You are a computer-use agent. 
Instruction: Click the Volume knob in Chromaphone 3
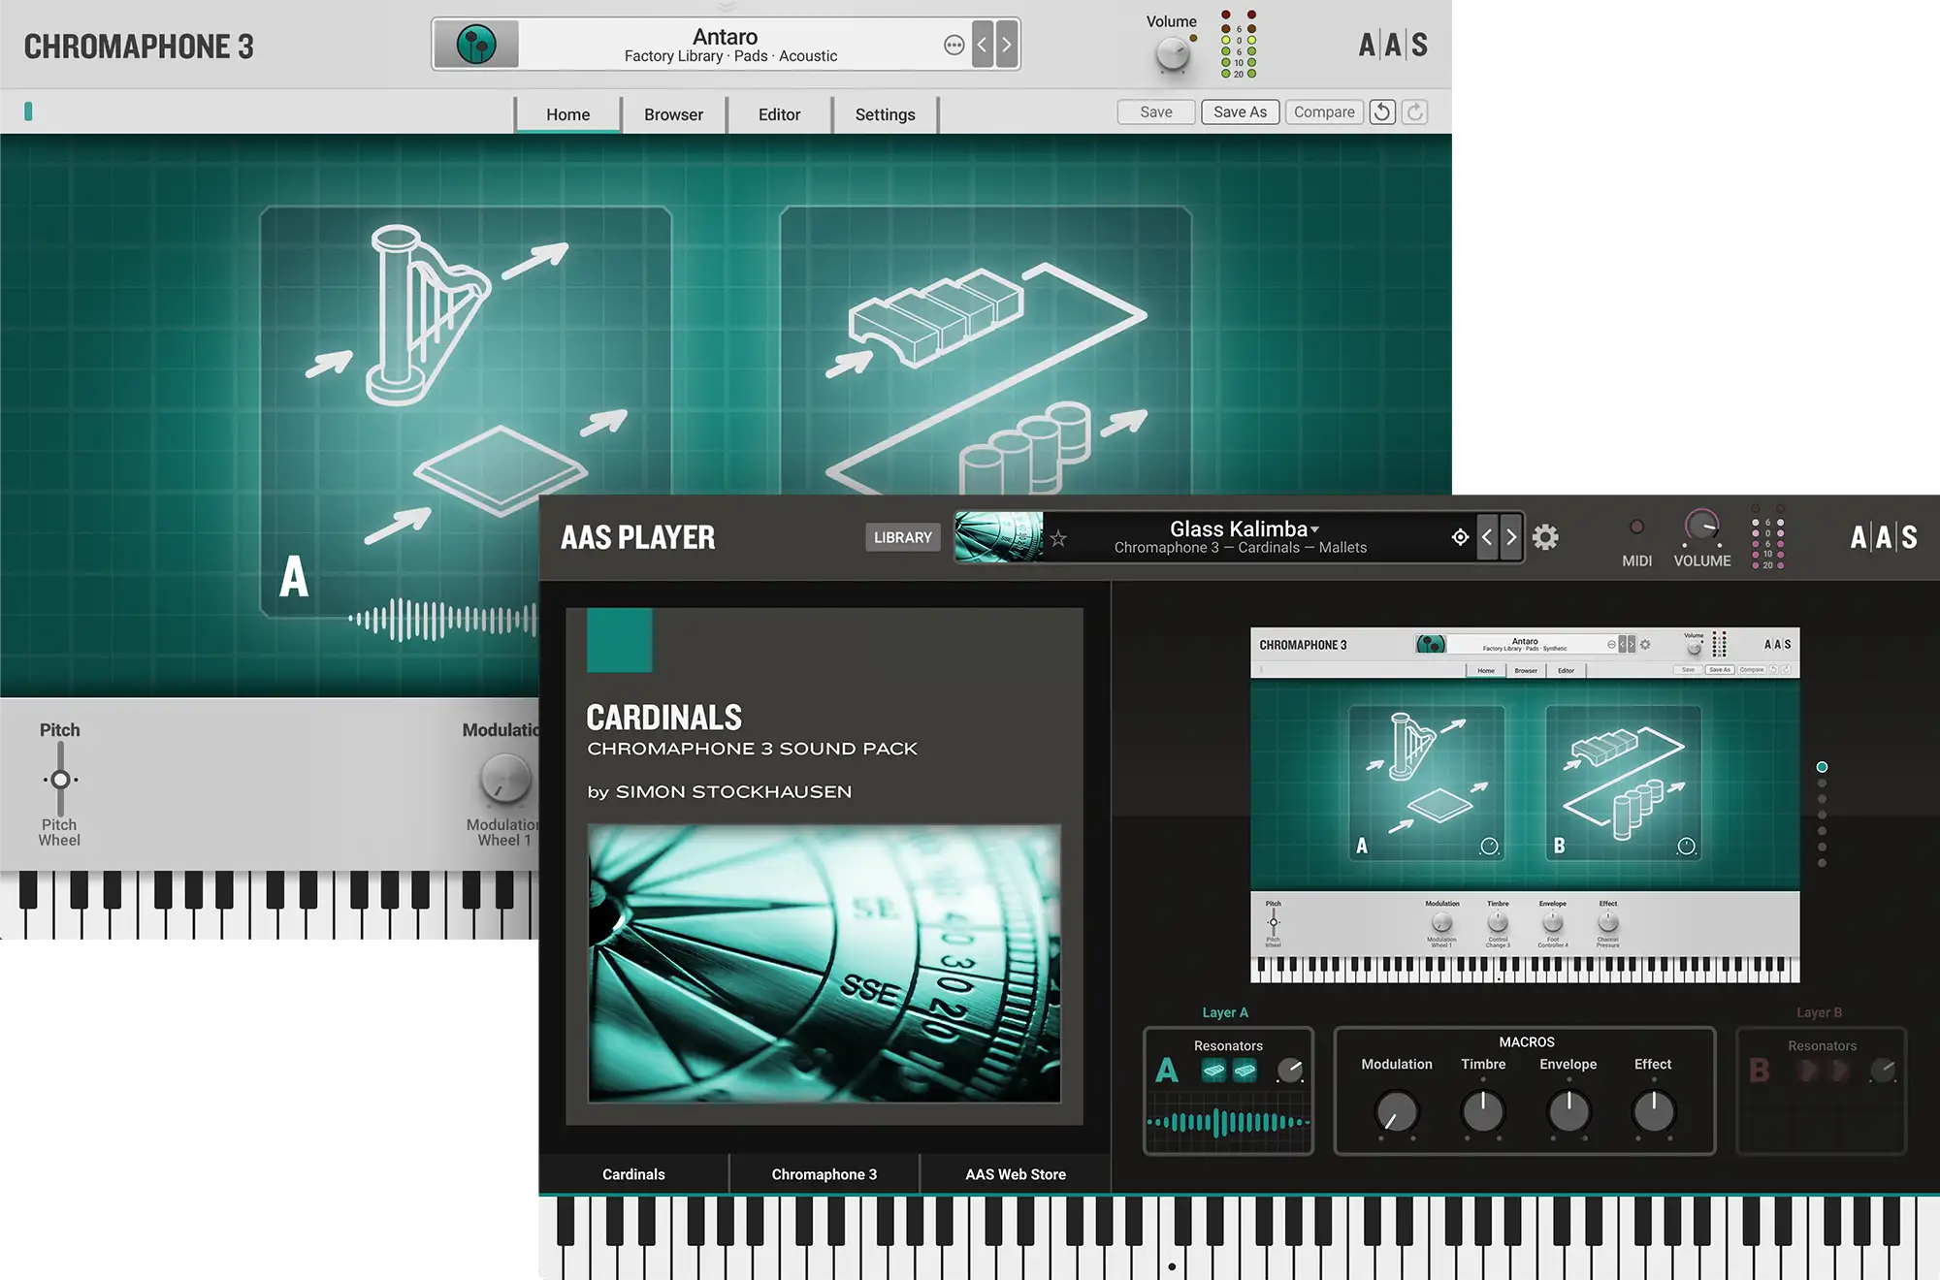1173,54
